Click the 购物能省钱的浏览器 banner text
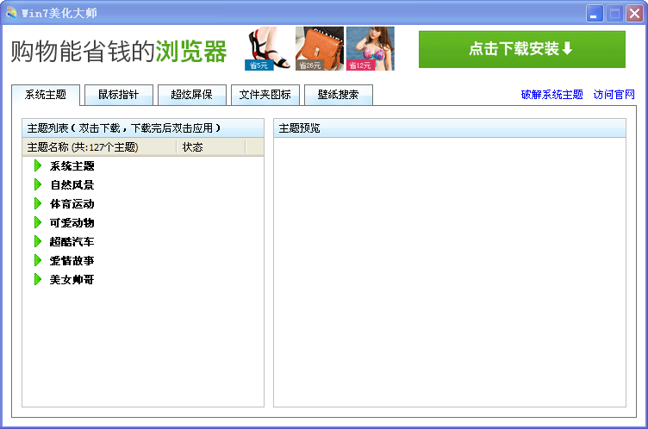Viewport: 648px width, 429px height. [x=119, y=51]
